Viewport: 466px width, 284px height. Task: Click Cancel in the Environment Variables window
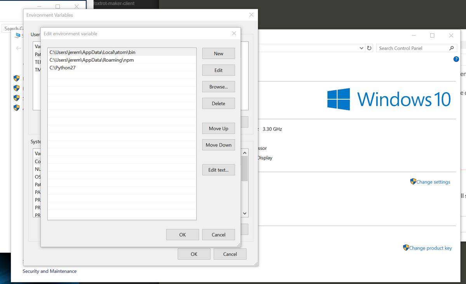click(x=230, y=254)
